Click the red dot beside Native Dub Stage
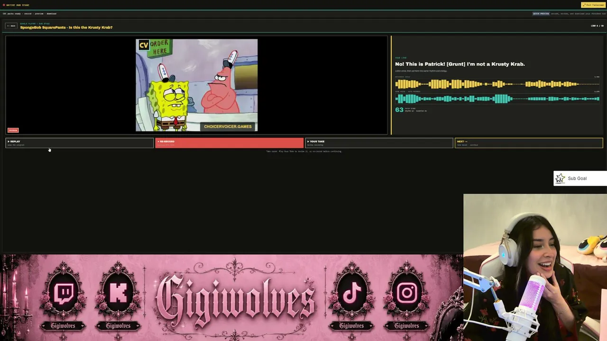This screenshot has height=341, width=607. [4, 5]
